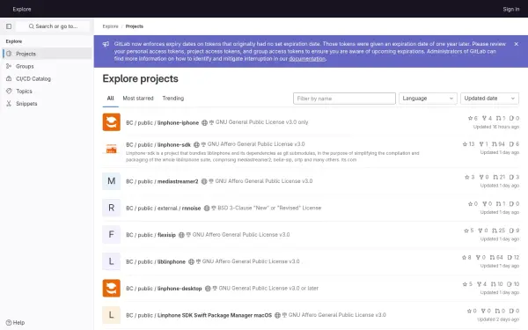
Task: Click the linphone-desktop orange avatar
Action: tap(112, 288)
